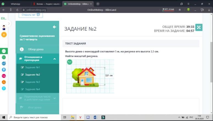
Task: Open a new browser tab
Action: tap(98, 4)
